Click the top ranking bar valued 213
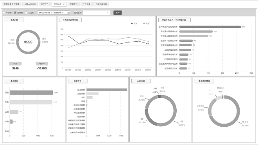This screenshot has height=145, width=258. [x=210, y=27]
